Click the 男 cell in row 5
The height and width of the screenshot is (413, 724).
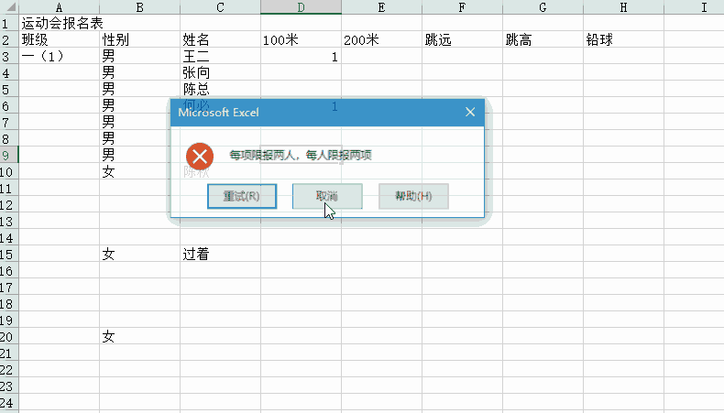click(139, 89)
